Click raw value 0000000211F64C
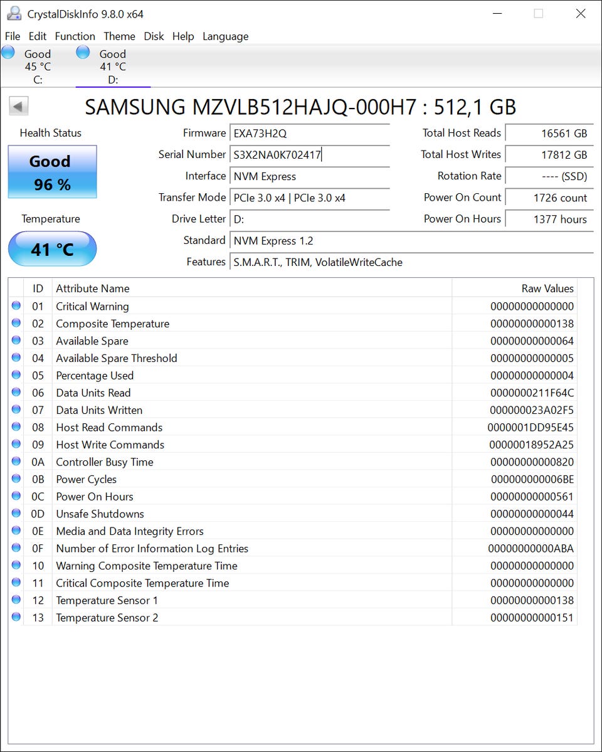The image size is (602, 752). 532,393
